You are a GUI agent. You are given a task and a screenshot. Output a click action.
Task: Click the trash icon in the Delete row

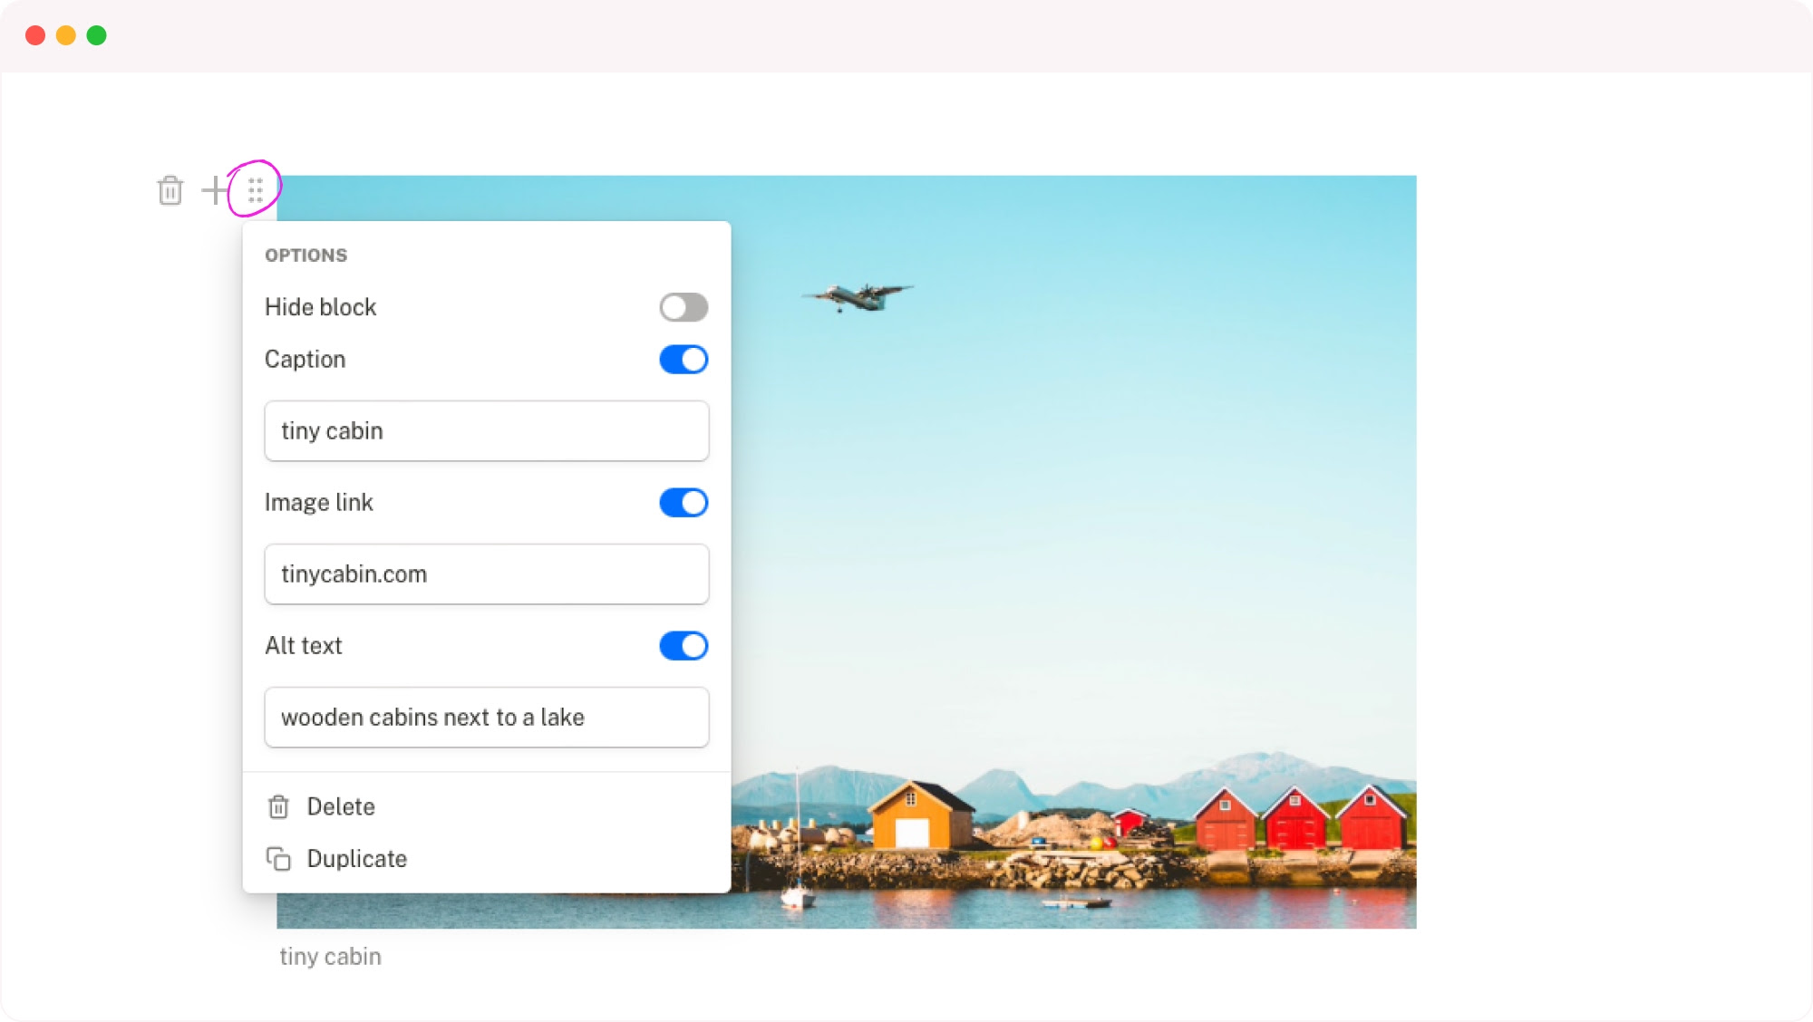click(x=278, y=806)
